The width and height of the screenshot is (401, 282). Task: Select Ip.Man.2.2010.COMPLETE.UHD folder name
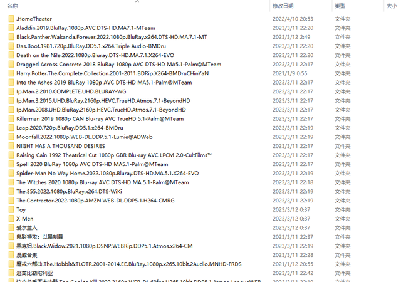point(71,91)
